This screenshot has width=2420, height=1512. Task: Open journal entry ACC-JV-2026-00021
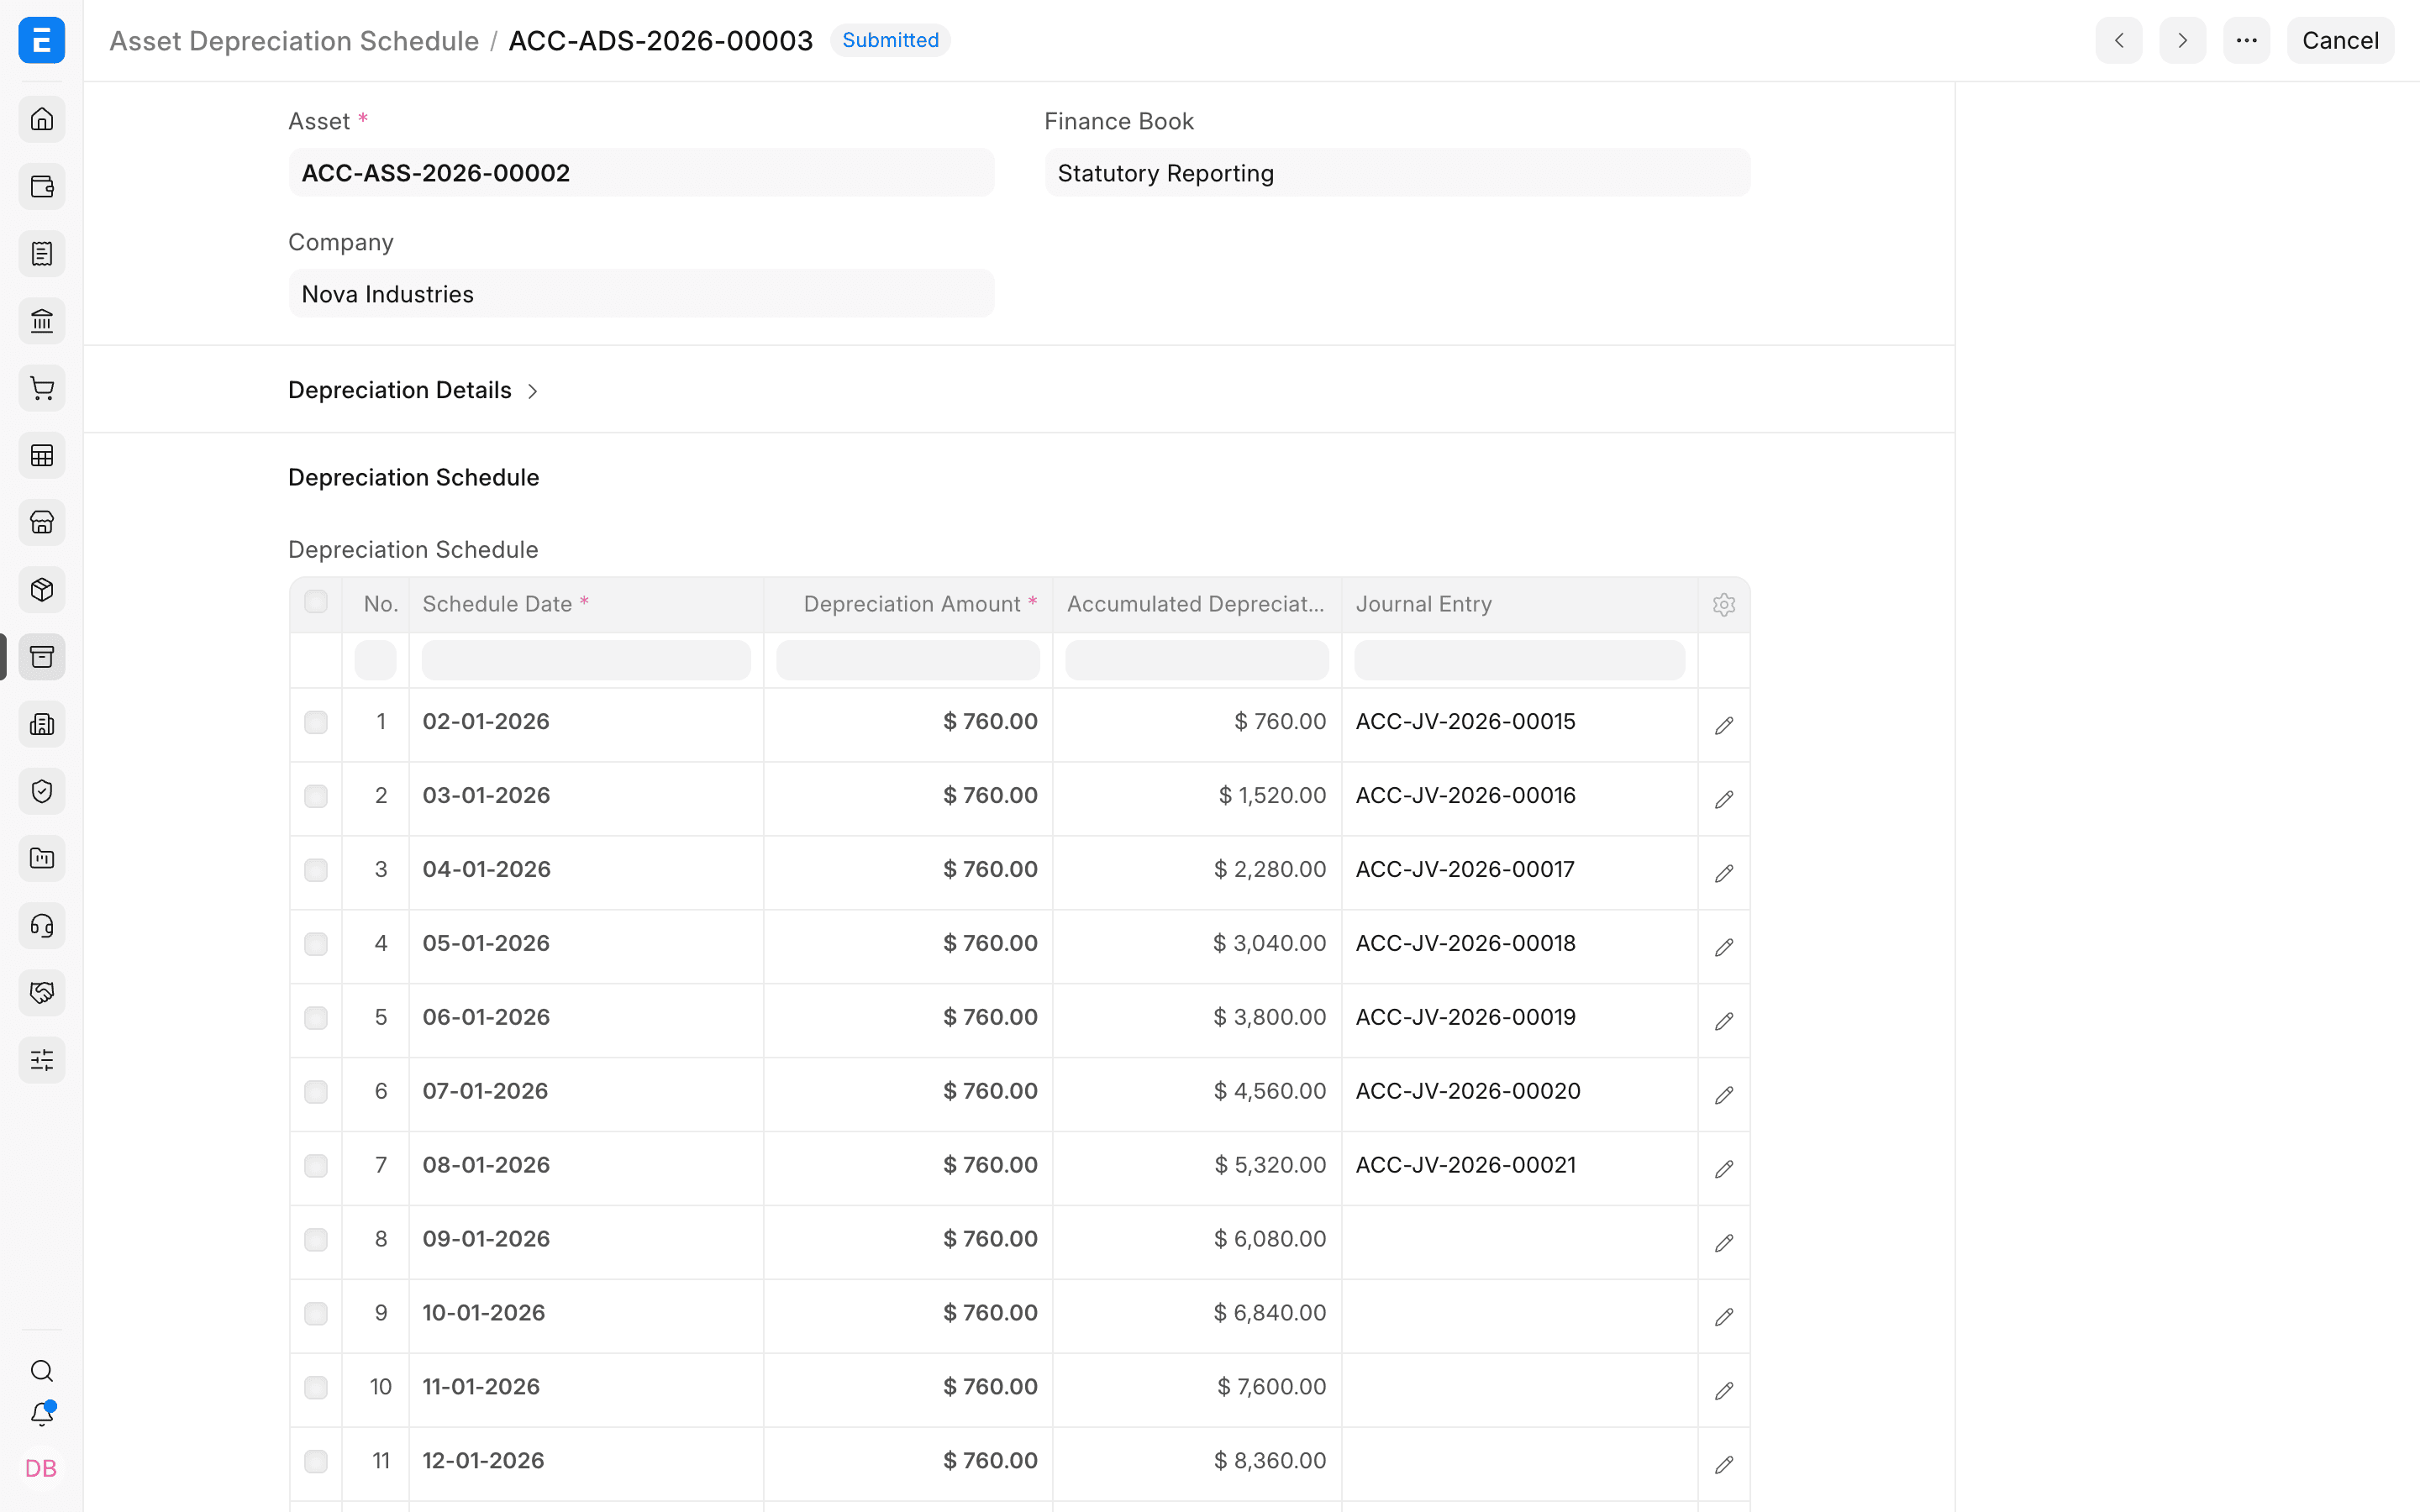tap(1465, 1165)
